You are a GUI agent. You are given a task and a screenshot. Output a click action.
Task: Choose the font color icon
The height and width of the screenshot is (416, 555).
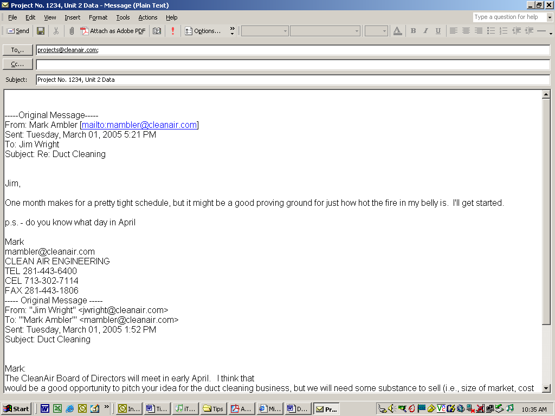pyautogui.click(x=397, y=31)
